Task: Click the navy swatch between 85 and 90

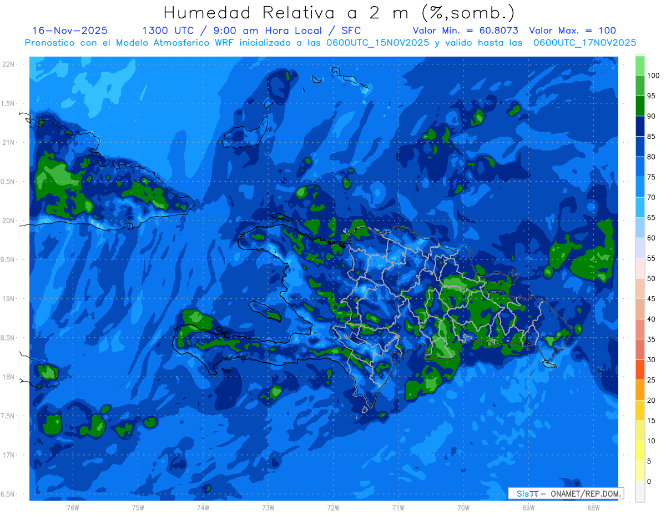Action: [x=640, y=126]
